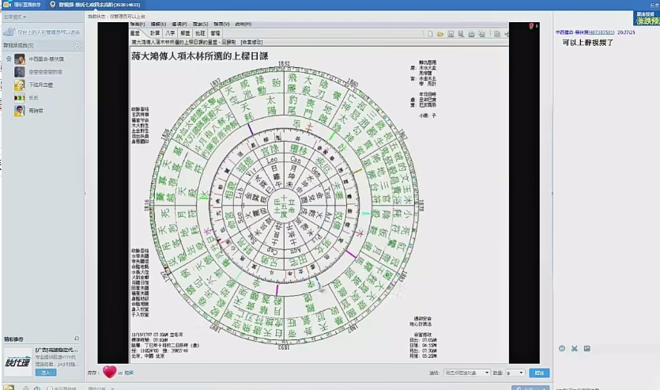Viewport: 660px width, 390px height.
Task: Click the microphone icon in bottom bar
Action: [x=26, y=388]
